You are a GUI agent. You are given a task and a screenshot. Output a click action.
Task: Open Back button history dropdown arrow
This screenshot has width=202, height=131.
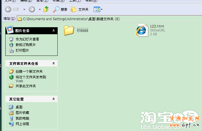click(24, 10)
